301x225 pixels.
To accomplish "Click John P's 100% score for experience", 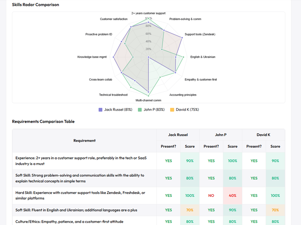I will click(233, 161).
